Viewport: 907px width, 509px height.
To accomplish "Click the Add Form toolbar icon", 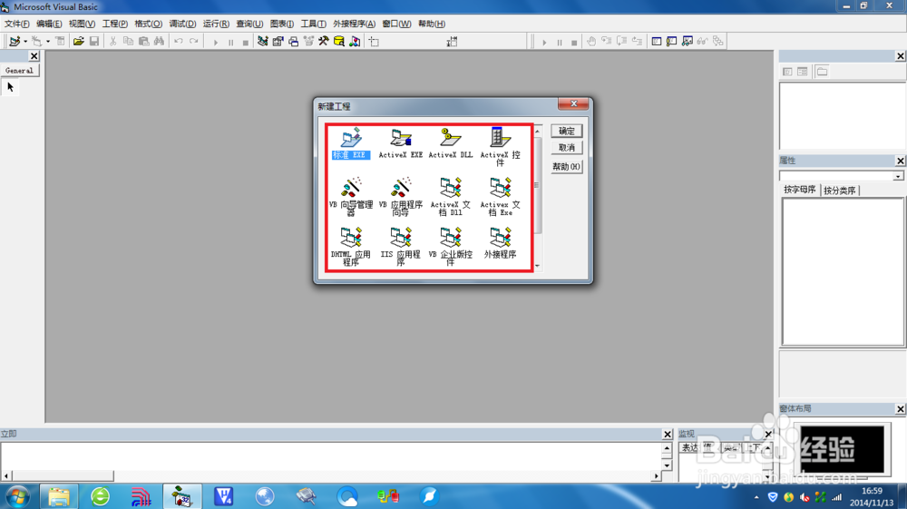I will point(36,41).
